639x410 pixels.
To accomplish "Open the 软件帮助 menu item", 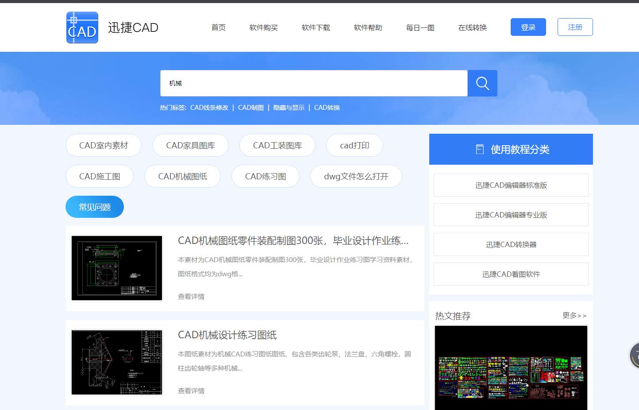I will 367,27.
